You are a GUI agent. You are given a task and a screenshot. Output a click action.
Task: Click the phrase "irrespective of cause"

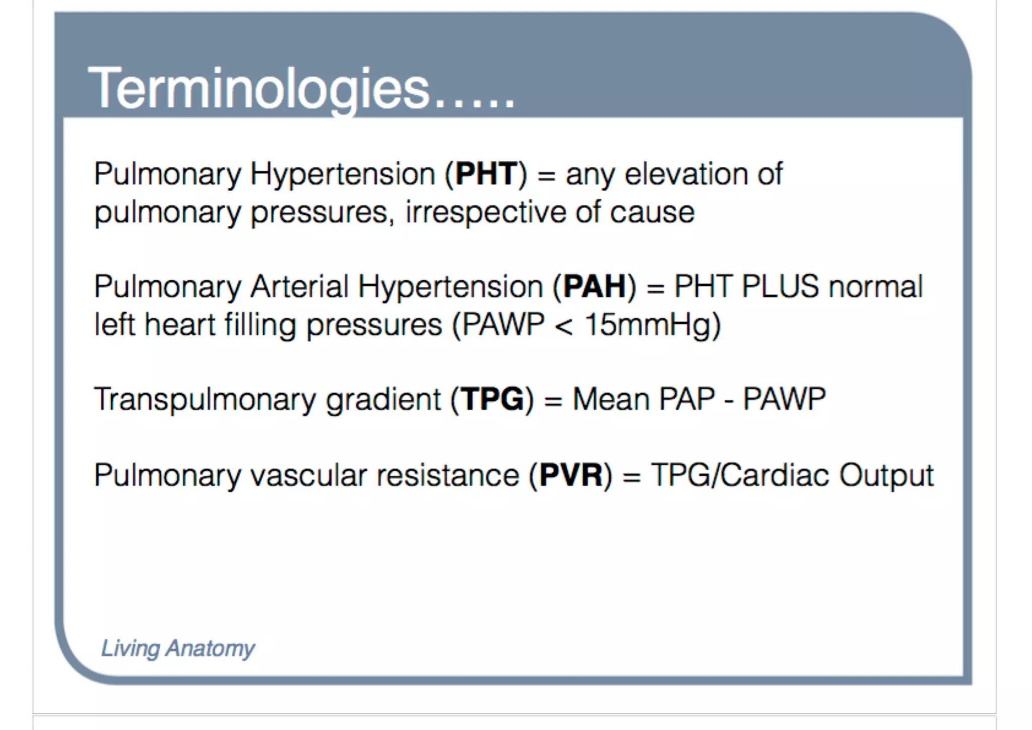pos(550,212)
